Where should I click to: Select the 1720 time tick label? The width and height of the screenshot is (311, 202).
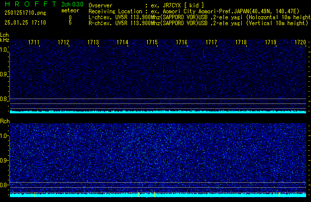click(x=300, y=42)
